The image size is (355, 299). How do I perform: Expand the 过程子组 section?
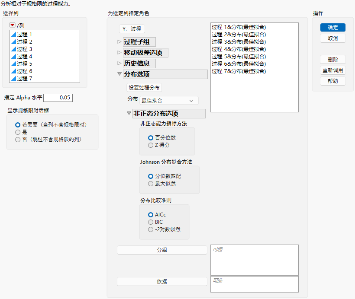point(119,41)
